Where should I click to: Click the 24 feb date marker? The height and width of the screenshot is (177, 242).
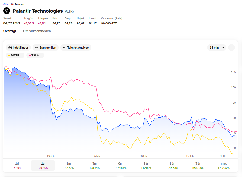pyautogui.click(x=51, y=156)
